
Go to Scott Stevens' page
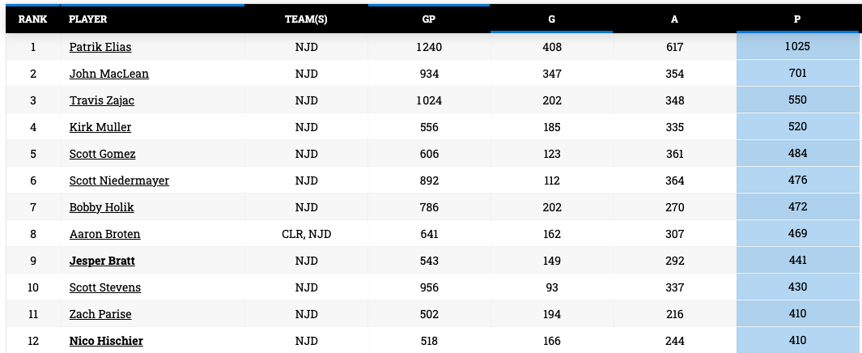click(x=105, y=287)
